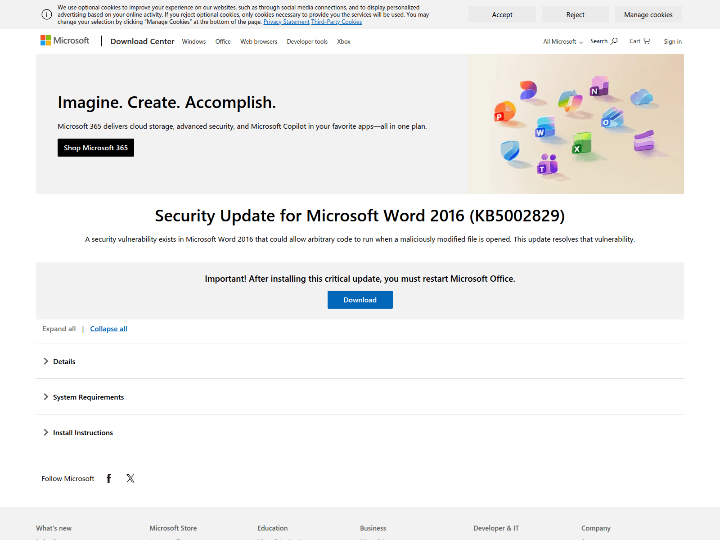Download the KB5002829 security update
The image size is (720, 540).
(x=360, y=300)
